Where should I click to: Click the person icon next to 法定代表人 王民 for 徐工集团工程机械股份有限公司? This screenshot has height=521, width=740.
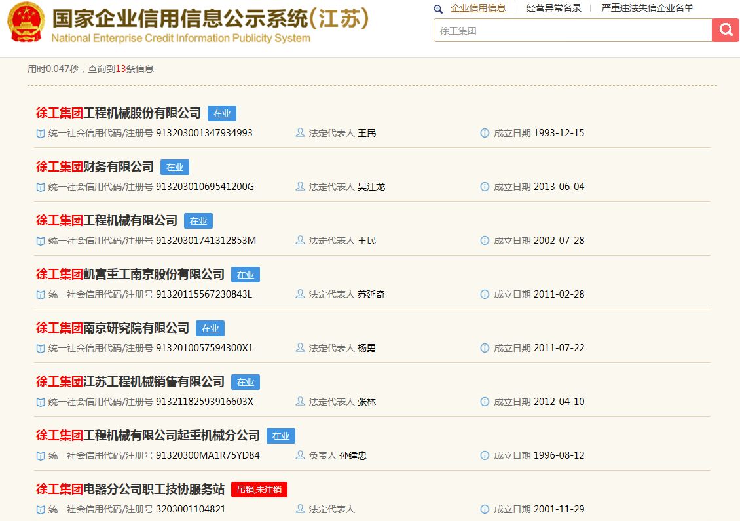coord(300,133)
